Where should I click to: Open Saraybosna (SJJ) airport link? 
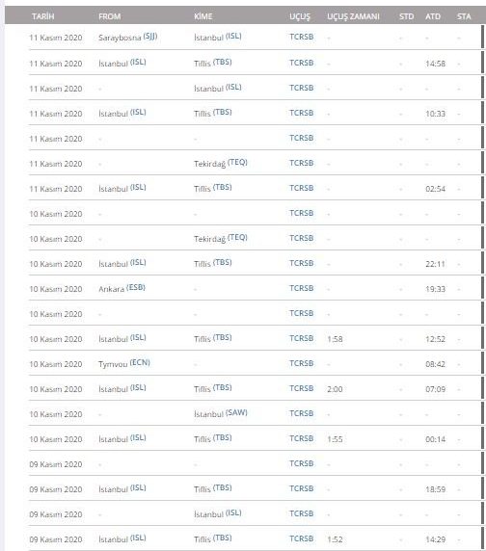point(127,37)
